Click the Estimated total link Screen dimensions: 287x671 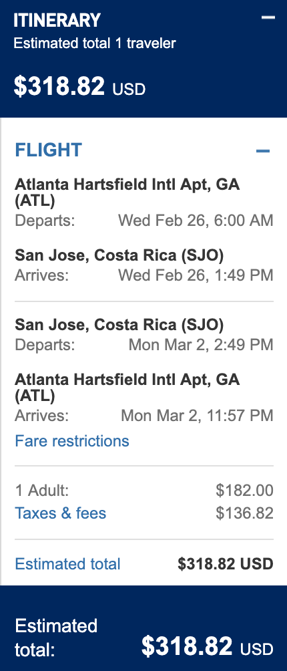point(67,563)
